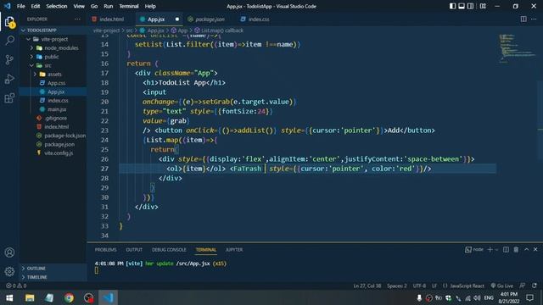Open App.css in explorer tree

pos(53,83)
